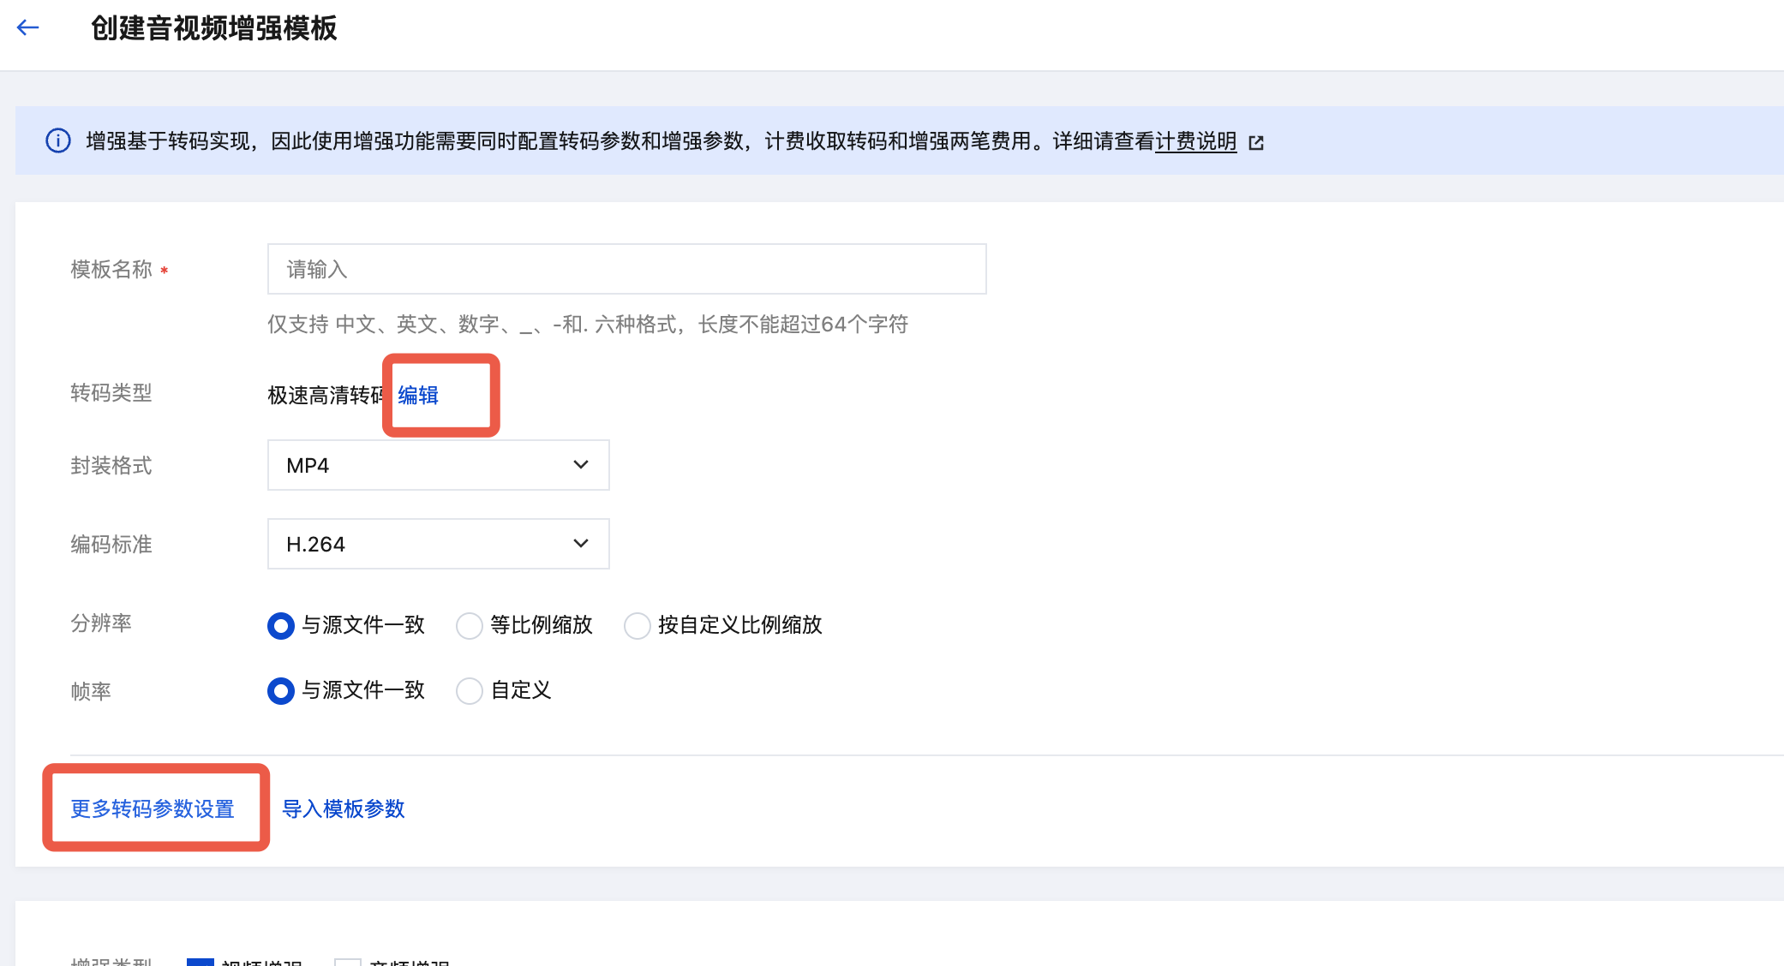Select 等比例缩放 resolution option

470,626
